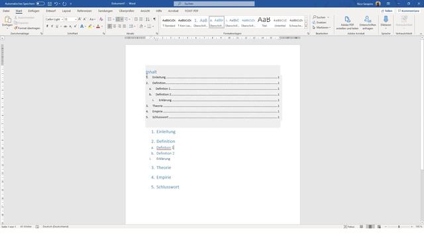424x238 pixels.
Task: Open borders dropdown arrow
Action: tap(153, 26)
